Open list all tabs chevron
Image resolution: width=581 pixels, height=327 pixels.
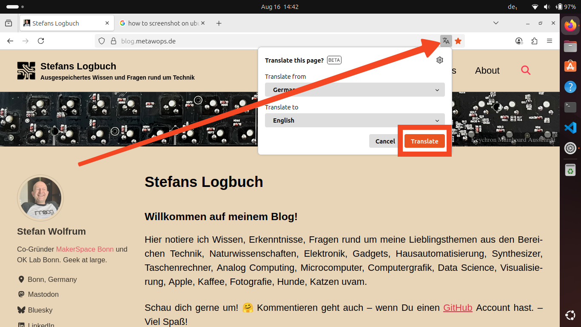496,23
